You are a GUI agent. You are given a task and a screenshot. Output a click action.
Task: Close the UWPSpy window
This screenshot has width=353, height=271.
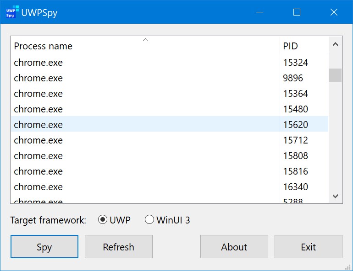tap(334, 12)
